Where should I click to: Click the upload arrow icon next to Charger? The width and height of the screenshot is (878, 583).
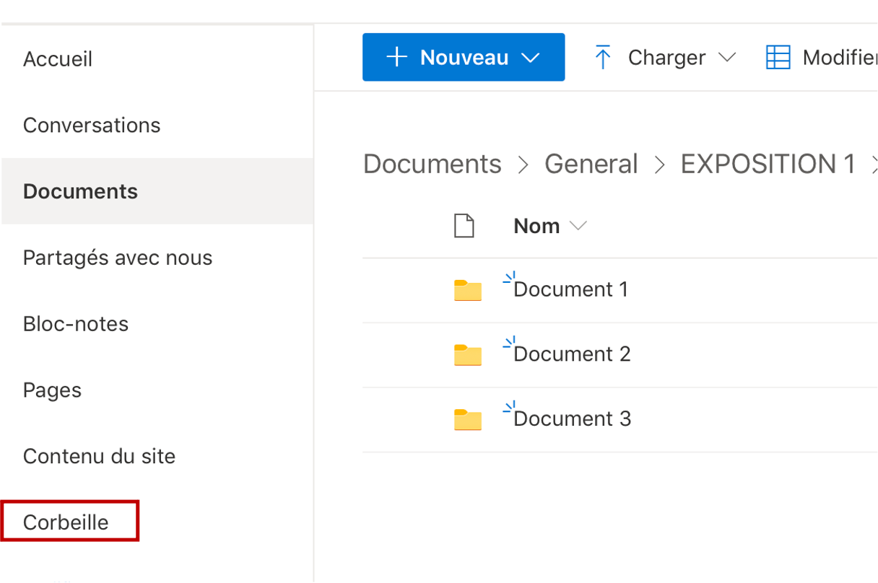(602, 58)
